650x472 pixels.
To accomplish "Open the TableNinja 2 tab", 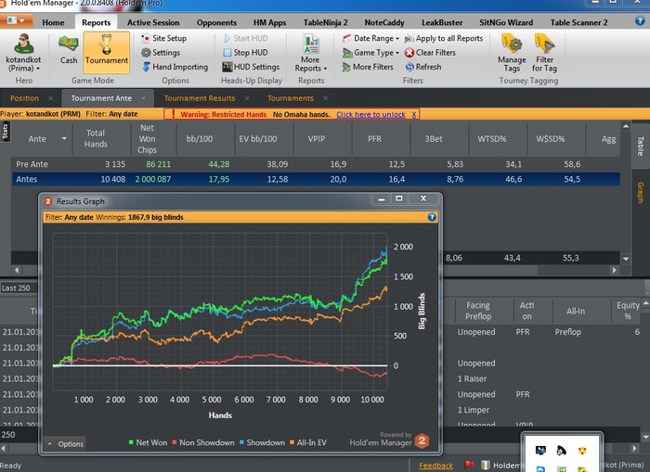I will (x=325, y=23).
